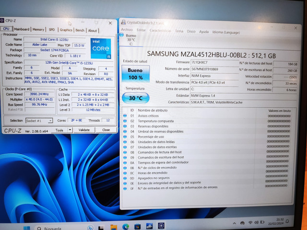Click the N.º de encendidos value 33 veces
Screen dimensions: 307x230
click(285, 83)
